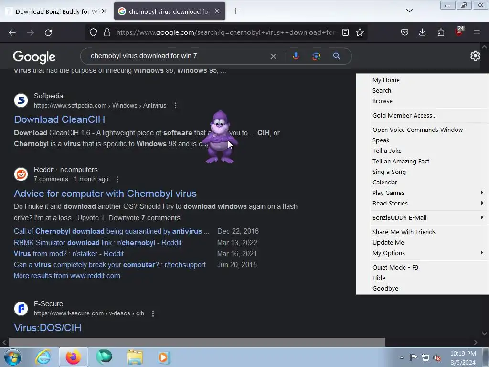
Task: Start Google voice search microphone
Action: coord(296,56)
